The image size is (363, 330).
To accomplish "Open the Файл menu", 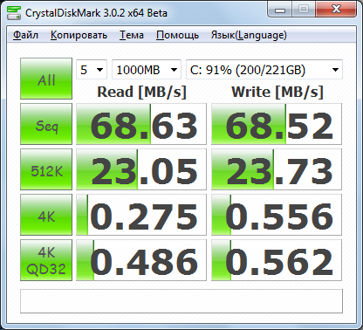I will click(25, 35).
